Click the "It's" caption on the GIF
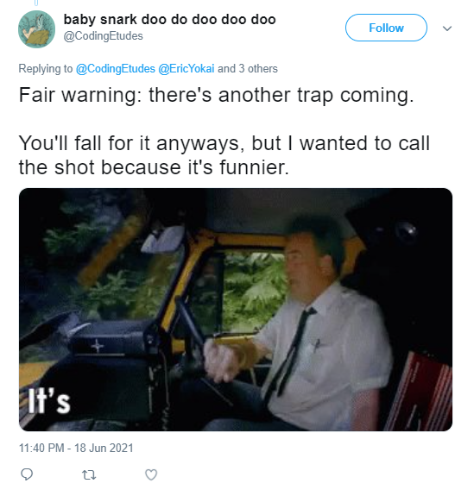Viewport: 474px width, 496px height. pos(48,403)
